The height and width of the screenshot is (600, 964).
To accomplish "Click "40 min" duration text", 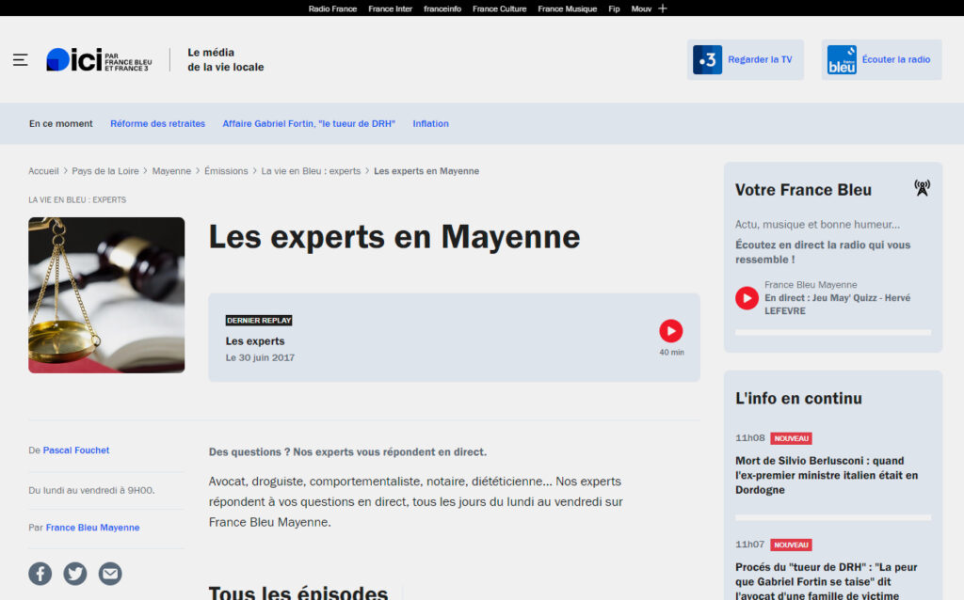I will point(671,353).
